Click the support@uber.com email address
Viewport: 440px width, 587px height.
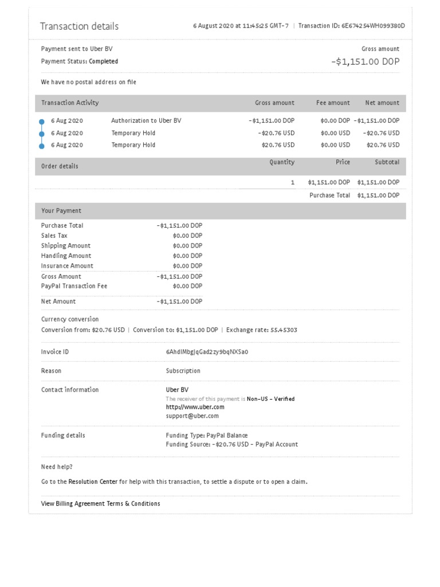pyautogui.click(x=192, y=416)
